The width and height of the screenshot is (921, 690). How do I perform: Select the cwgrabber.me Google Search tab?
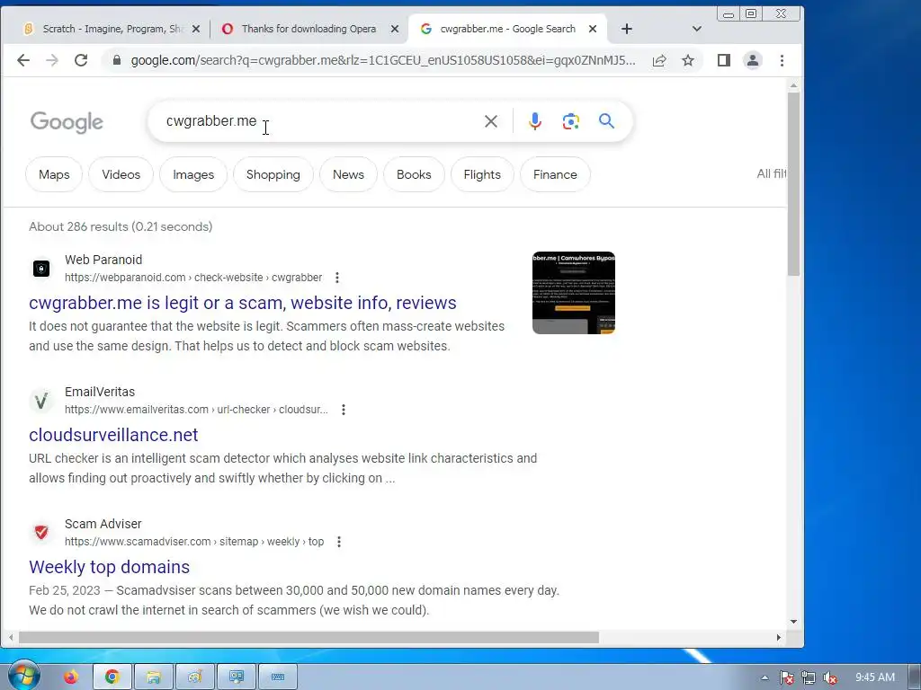(507, 29)
